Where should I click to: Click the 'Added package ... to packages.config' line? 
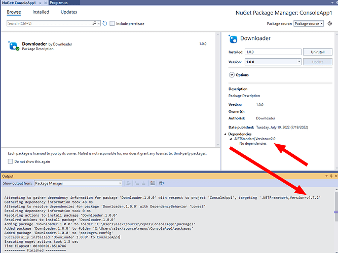click(x=59, y=233)
